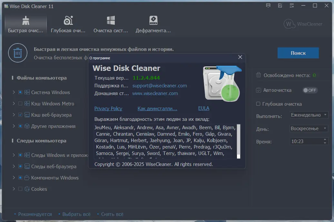Expand Компоненты Windows item

(14, 178)
